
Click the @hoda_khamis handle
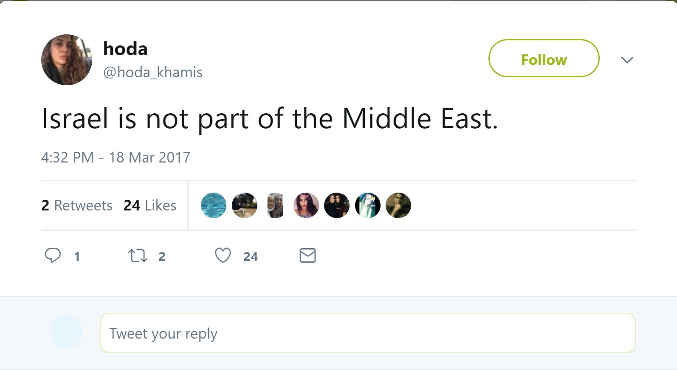click(153, 73)
